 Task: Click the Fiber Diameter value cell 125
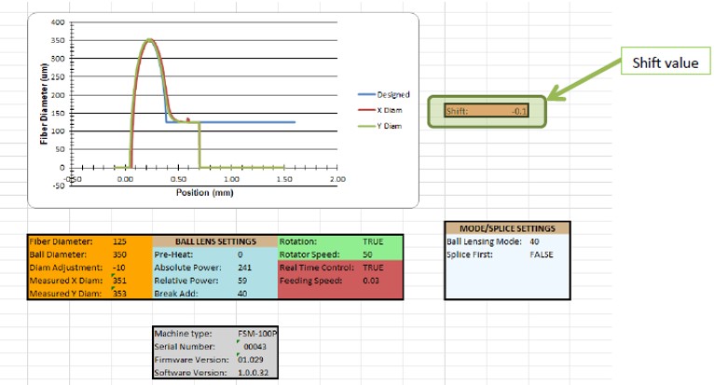(120, 241)
